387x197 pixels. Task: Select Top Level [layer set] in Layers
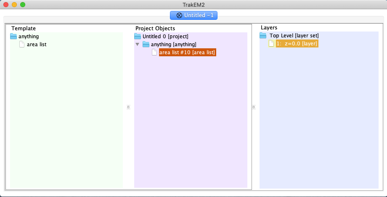pos(294,36)
